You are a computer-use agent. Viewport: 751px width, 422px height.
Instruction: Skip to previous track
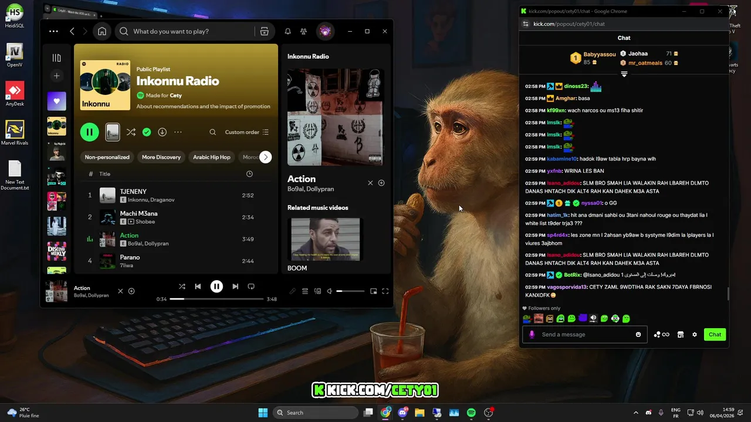[x=198, y=287]
